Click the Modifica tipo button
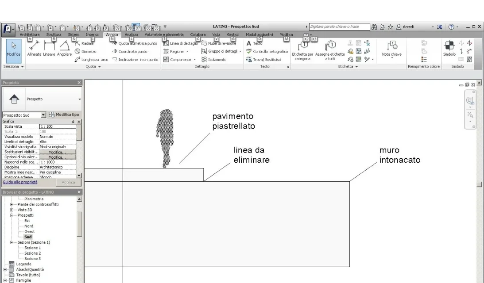Screen dimensions: 484x283 click(64, 115)
